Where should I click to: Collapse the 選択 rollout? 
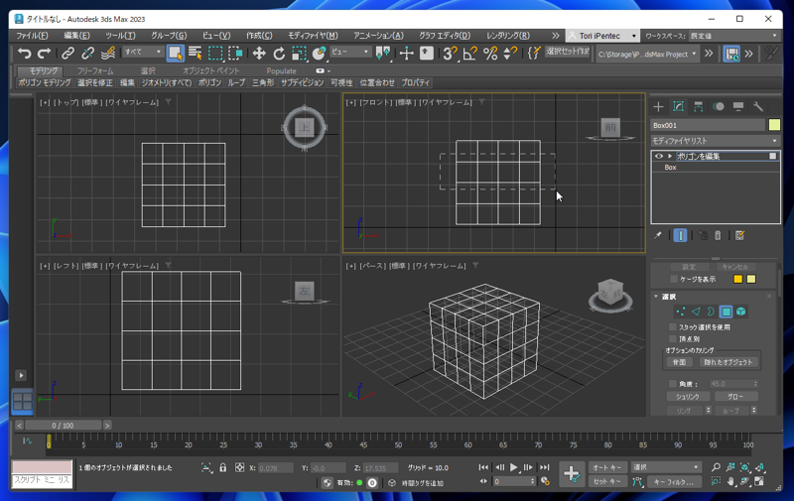(656, 297)
